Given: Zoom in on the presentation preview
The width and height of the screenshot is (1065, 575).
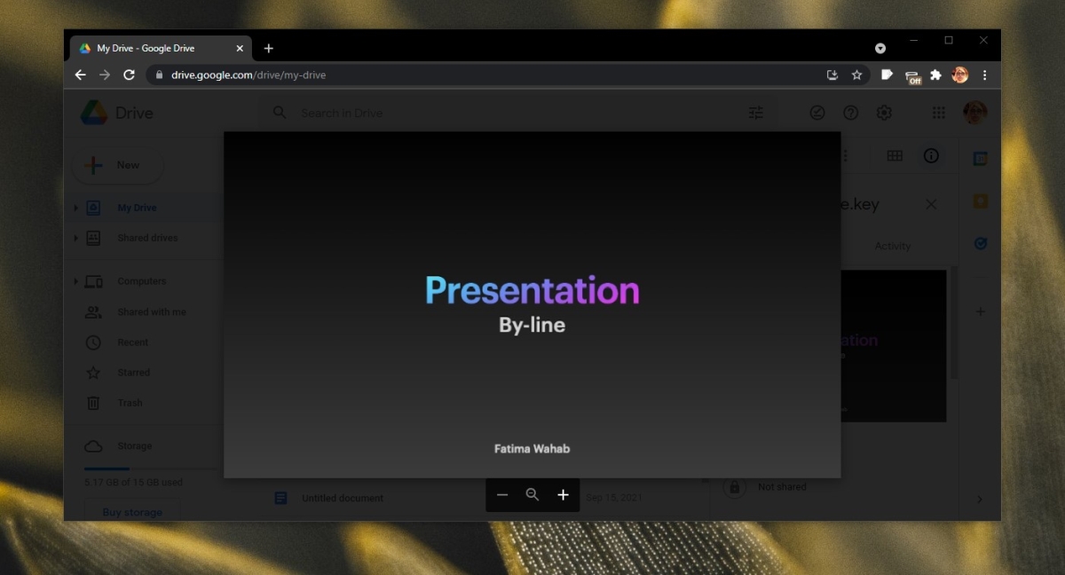Looking at the screenshot, I should click(x=563, y=495).
